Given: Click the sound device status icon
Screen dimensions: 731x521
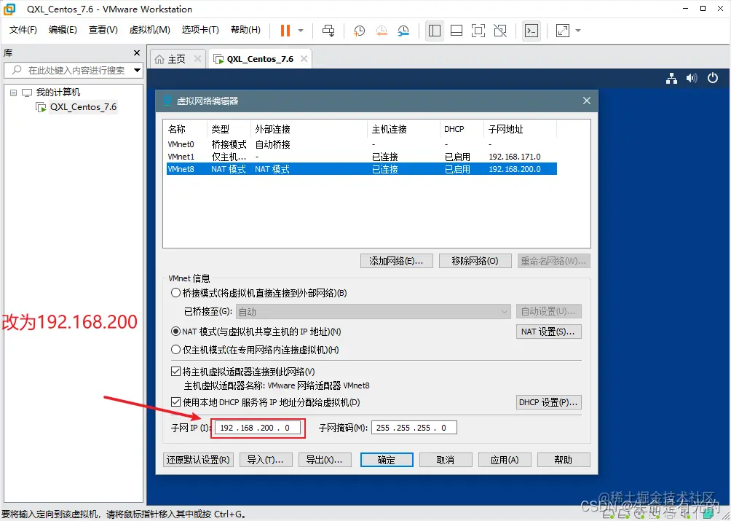Looking at the screenshot, I should 692,78.
